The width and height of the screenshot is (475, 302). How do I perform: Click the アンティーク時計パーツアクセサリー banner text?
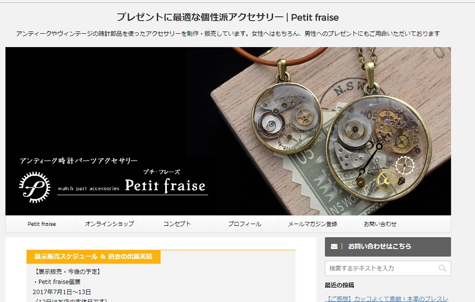[x=78, y=161]
